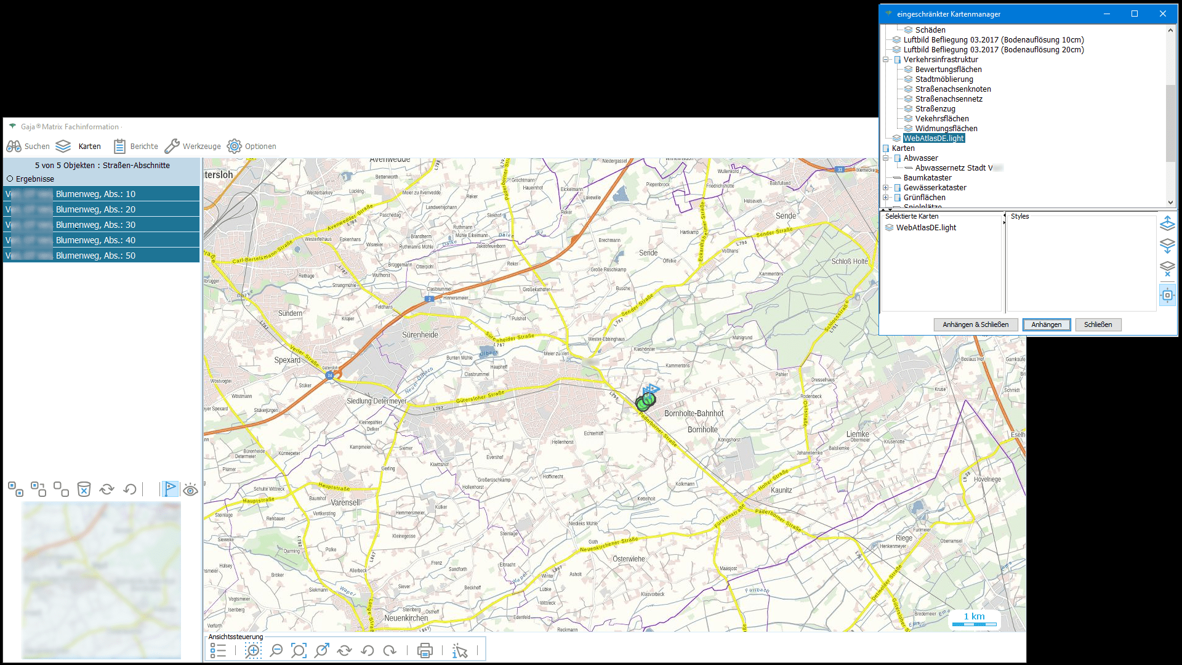
Task: Click the Anhängen & Schließen button
Action: point(975,324)
